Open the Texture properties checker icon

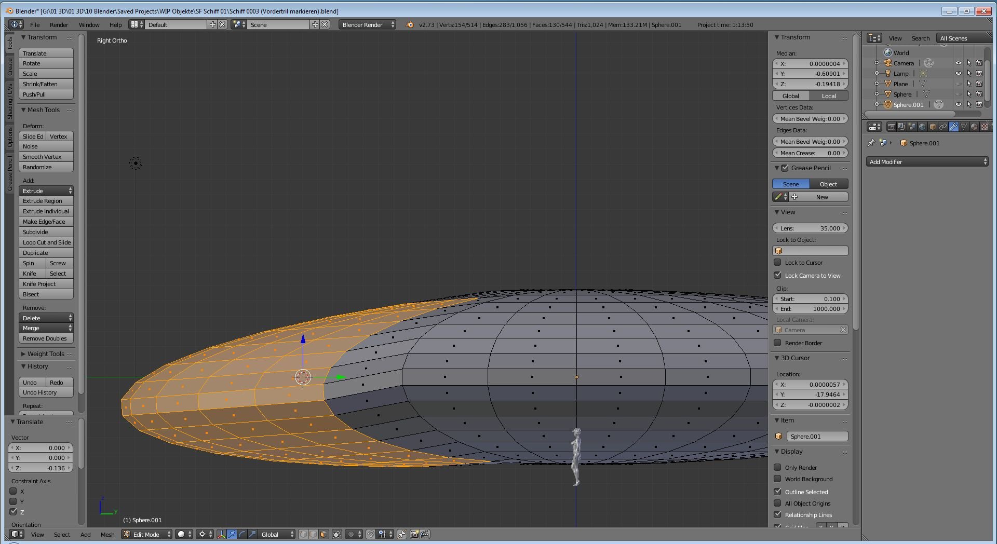click(985, 127)
